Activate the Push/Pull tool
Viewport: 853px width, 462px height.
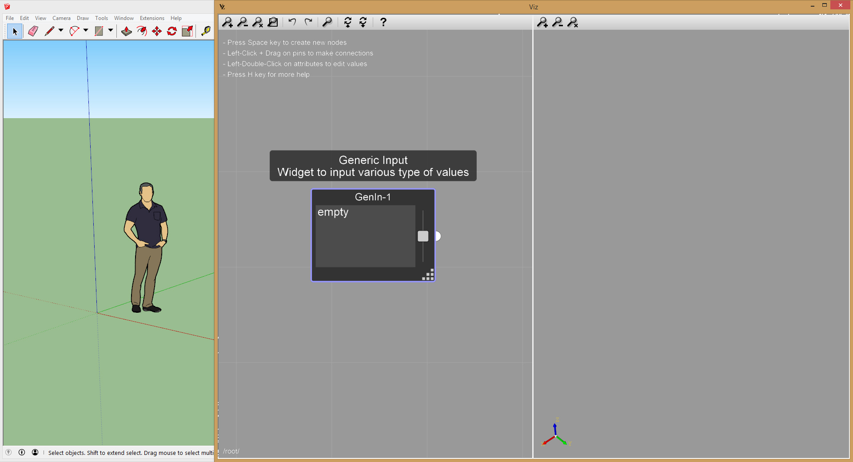point(127,31)
